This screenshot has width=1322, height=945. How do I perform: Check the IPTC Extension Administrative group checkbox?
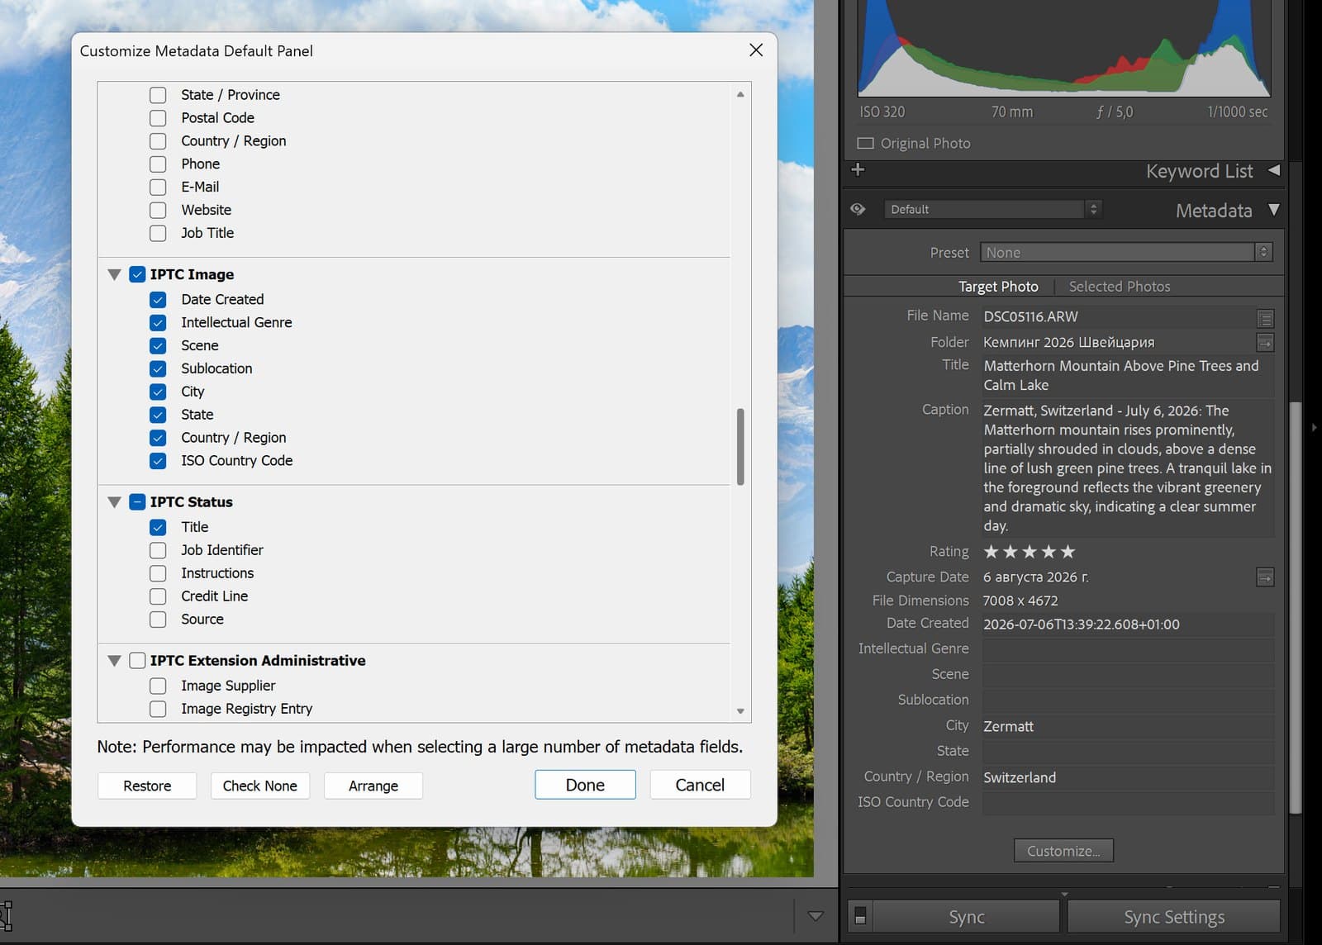pyautogui.click(x=137, y=660)
